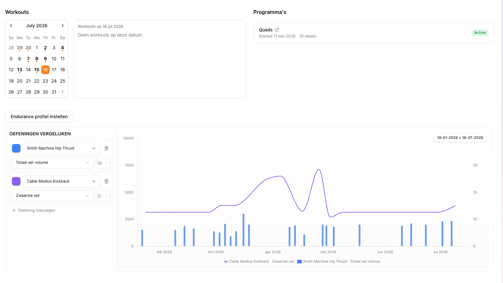The image size is (503, 283).
Task: Expand Cable Medius Kickback exercise dropdown
Action: pos(62,181)
